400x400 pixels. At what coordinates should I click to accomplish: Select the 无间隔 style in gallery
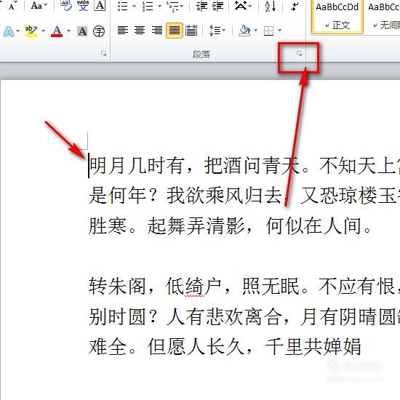(x=383, y=16)
